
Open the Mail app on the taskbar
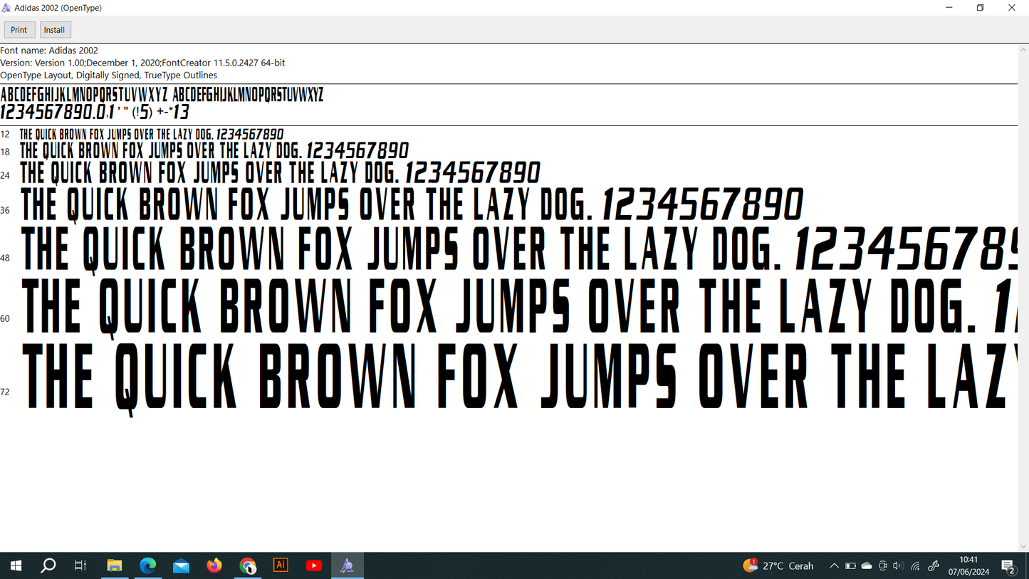click(181, 565)
